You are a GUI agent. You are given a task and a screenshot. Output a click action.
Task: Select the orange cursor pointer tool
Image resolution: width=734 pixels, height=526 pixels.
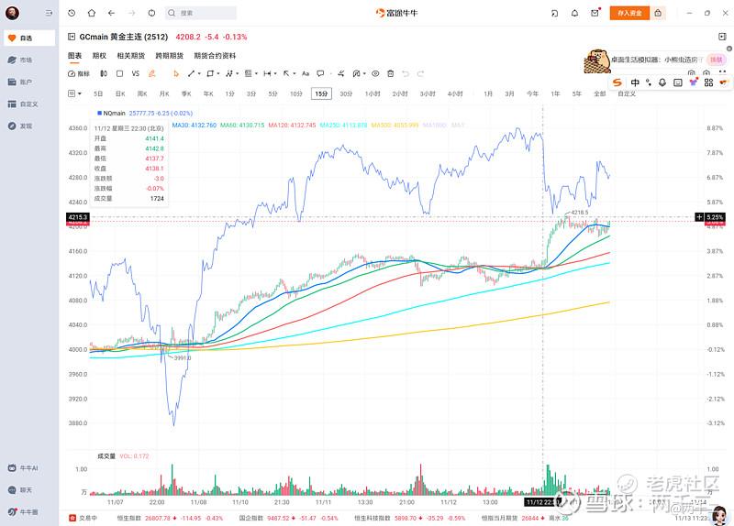[176, 73]
